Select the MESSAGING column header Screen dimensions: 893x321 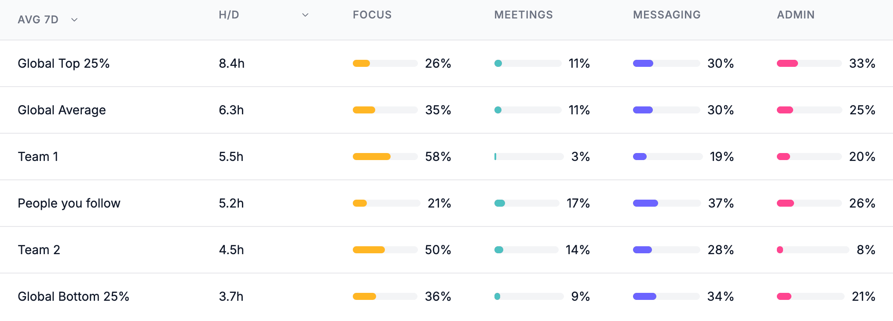[666, 15]
